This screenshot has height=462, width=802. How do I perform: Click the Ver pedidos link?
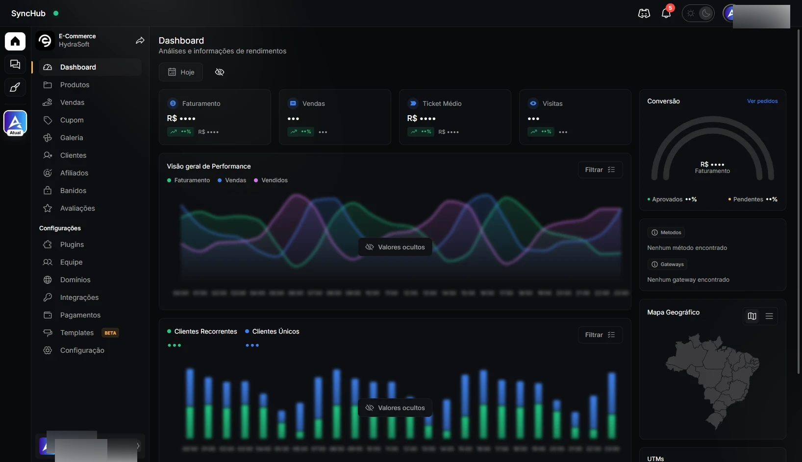(x=762, y=101)
